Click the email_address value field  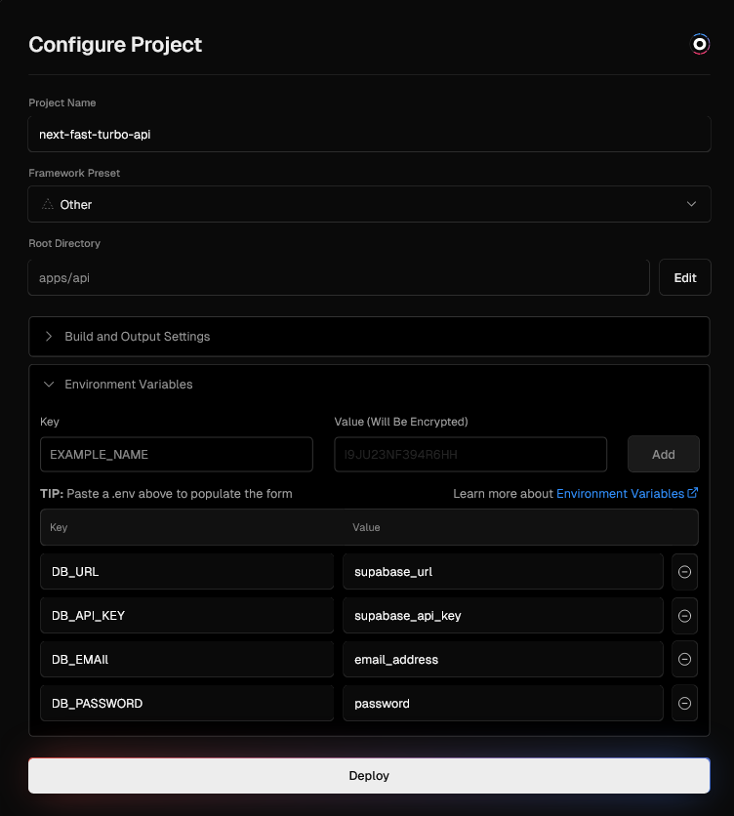pos(503,660)
